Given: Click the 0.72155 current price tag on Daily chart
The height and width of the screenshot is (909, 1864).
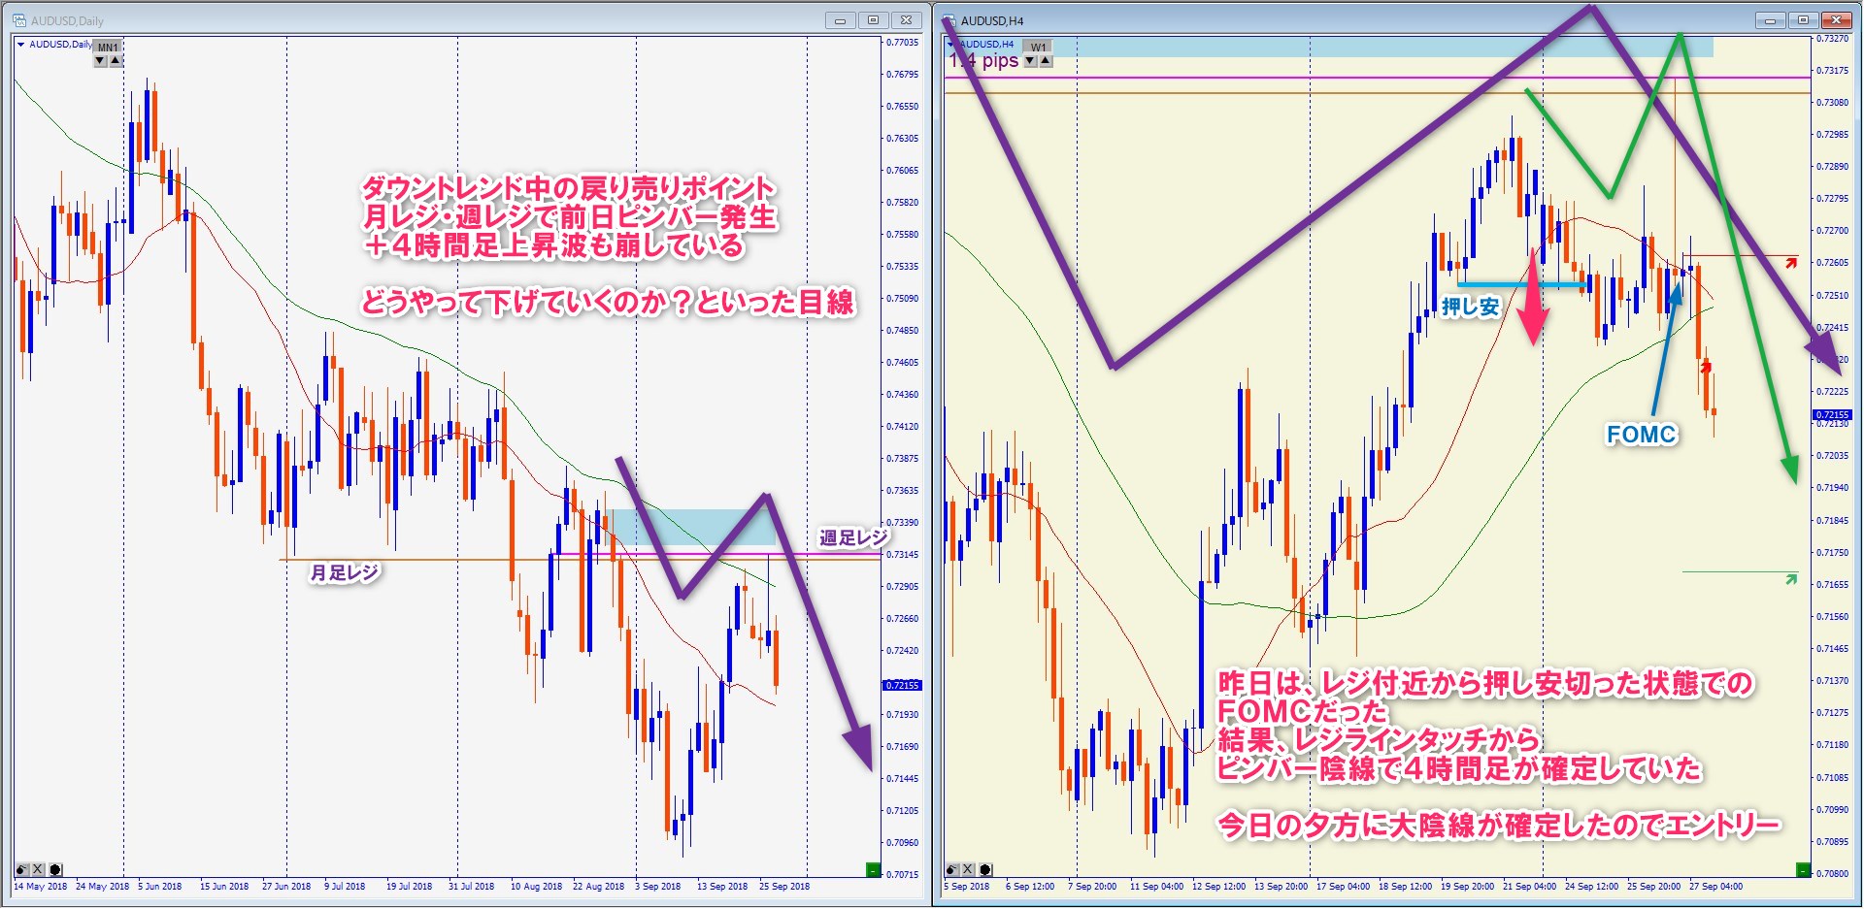Looking at the screenshot, I should pyautogui.click(x=902, y=685).
